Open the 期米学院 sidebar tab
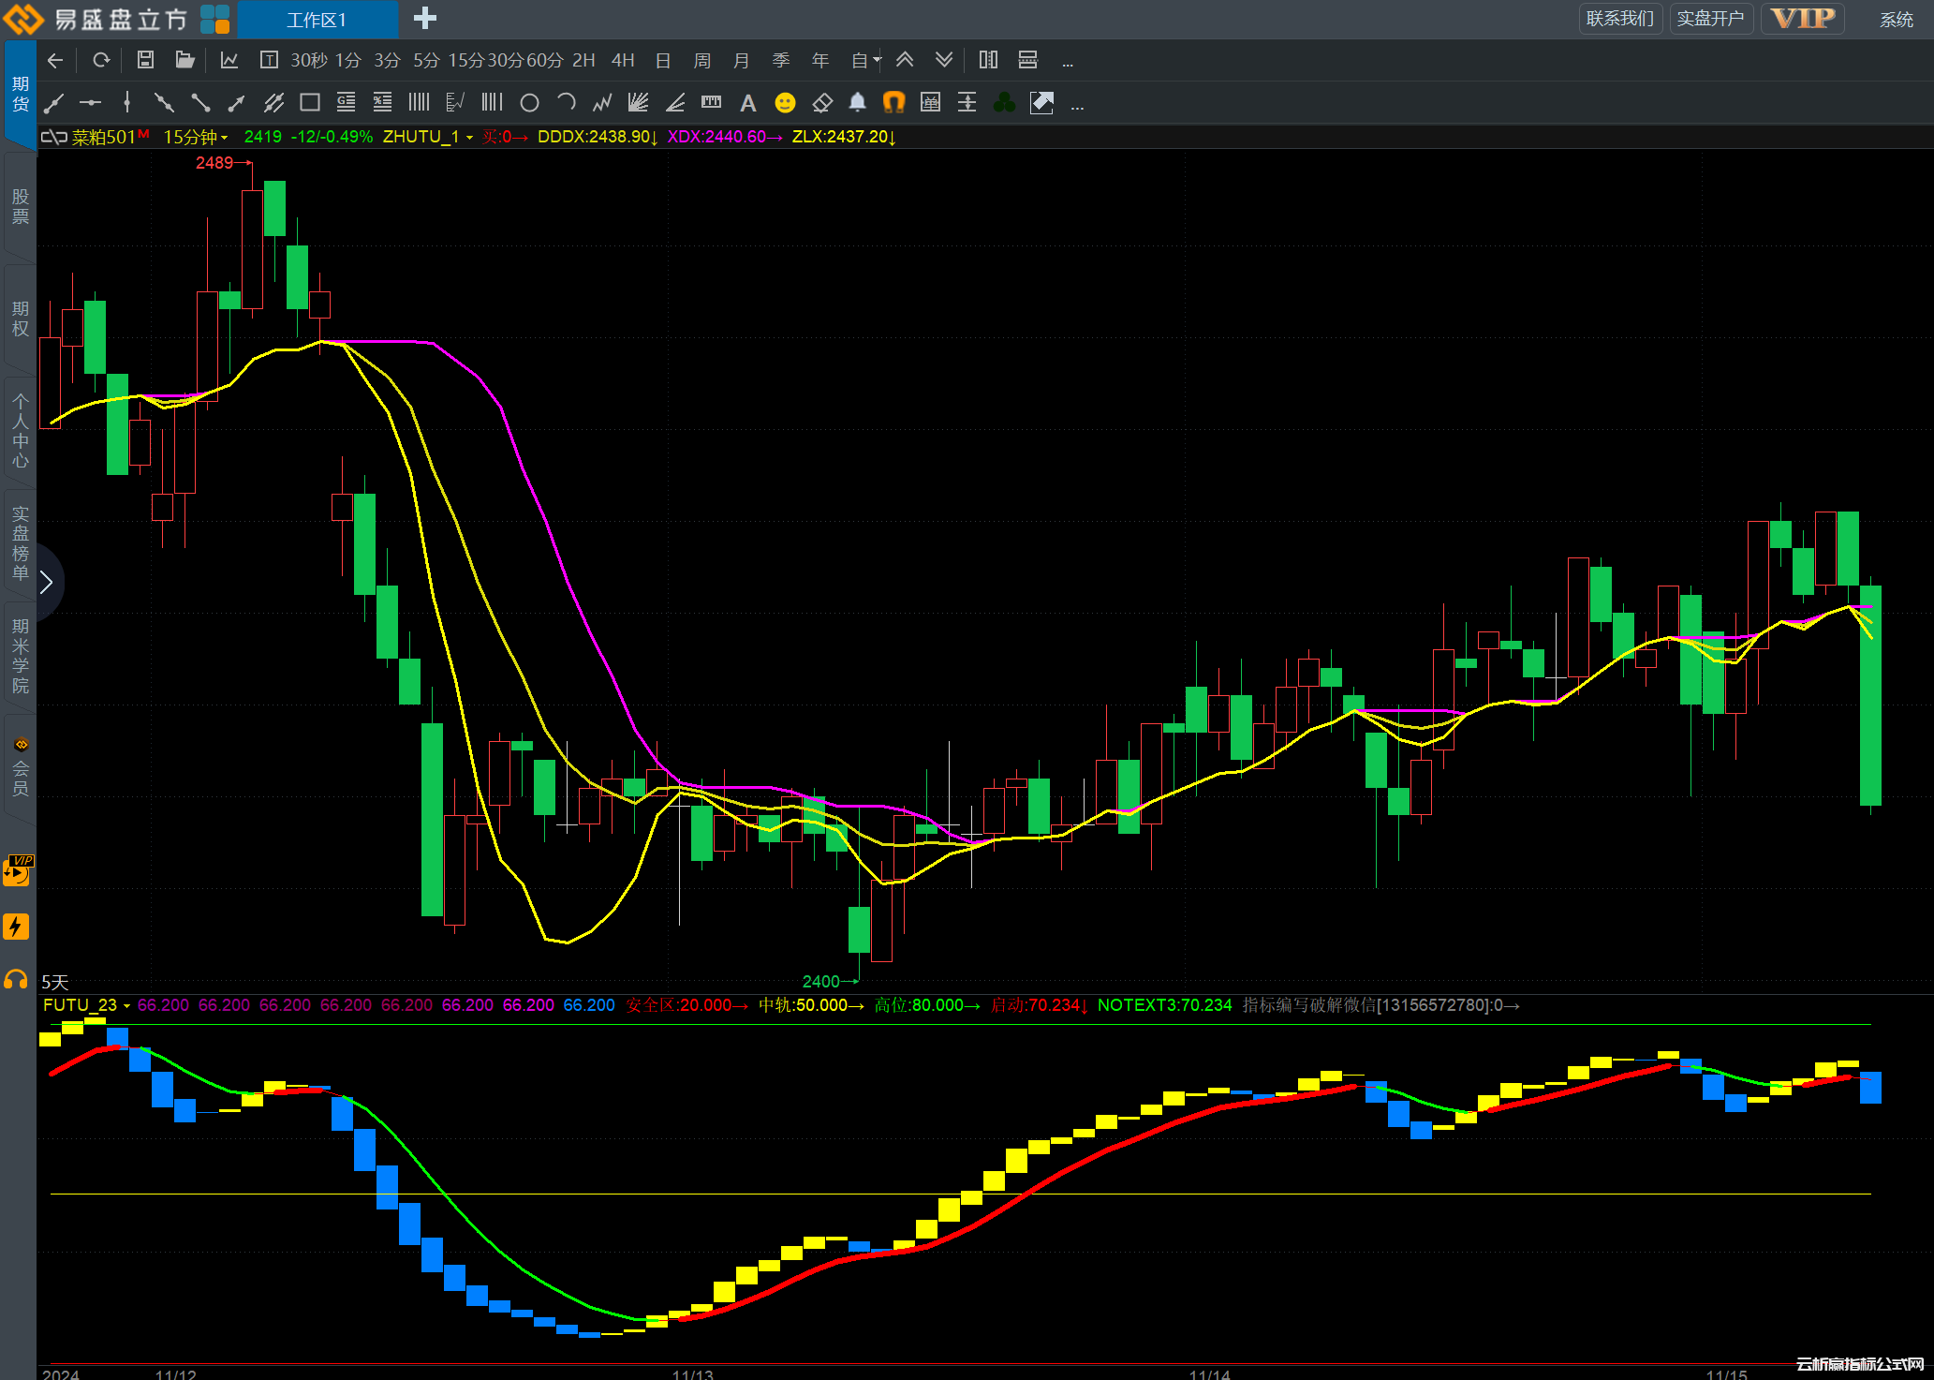This screenshot has width=1934, height=1380. pos(20,656)
